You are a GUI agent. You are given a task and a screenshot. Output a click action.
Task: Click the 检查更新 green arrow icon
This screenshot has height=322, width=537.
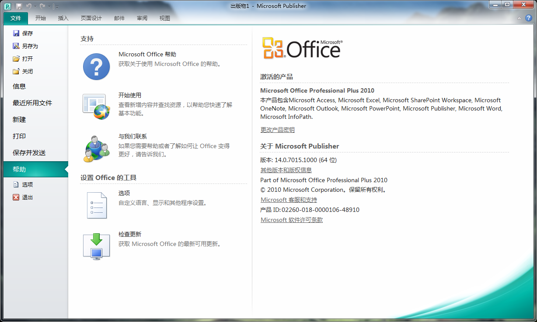pos(96,246)
